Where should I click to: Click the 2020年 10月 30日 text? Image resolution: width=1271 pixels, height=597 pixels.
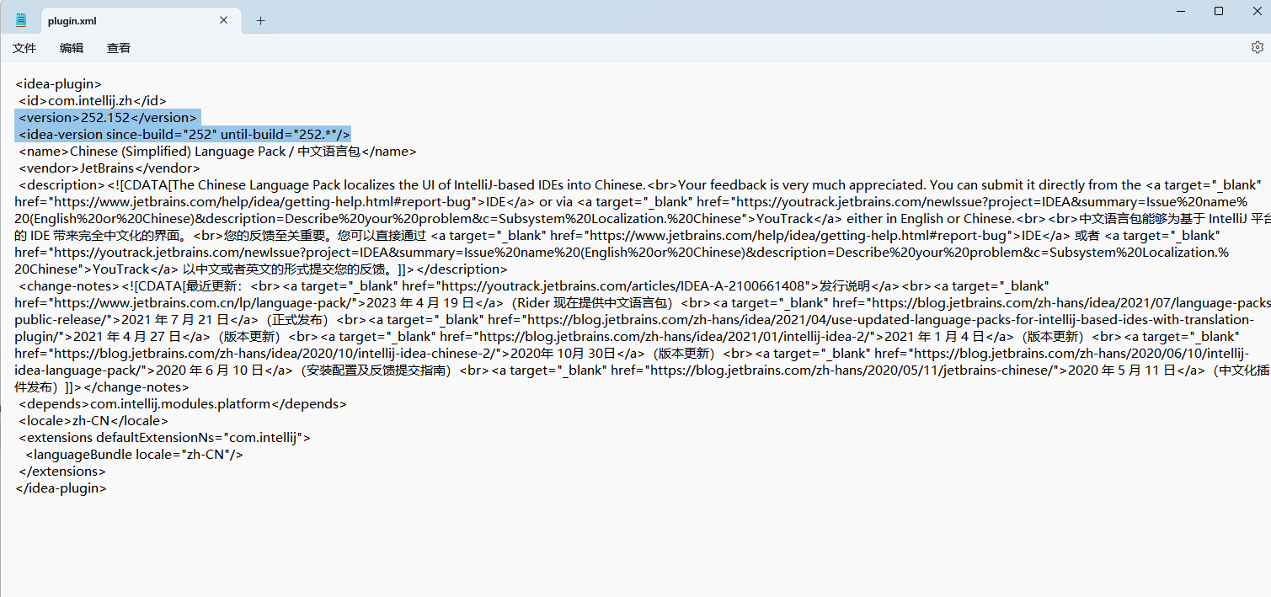564,354
